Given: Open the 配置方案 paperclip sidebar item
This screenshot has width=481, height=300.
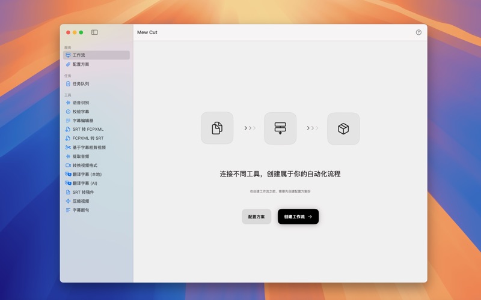Looking at the screenshot, I should pyautogui.click(x=96, y=64).
